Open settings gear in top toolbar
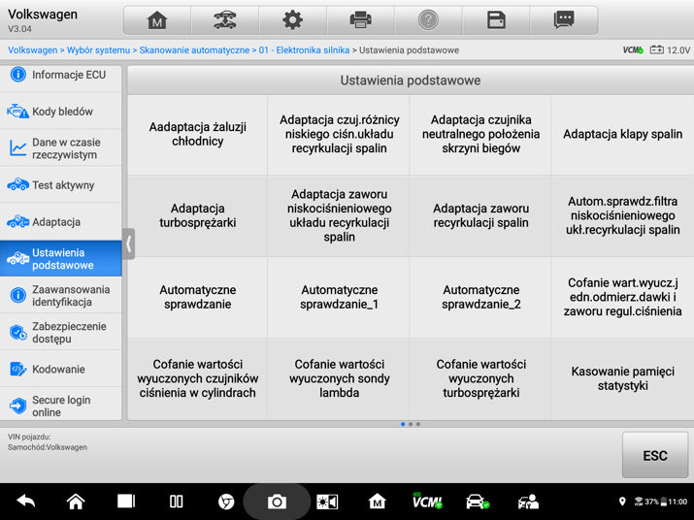The height and width of the screenshot is (520, 694). tap(292, 20)
